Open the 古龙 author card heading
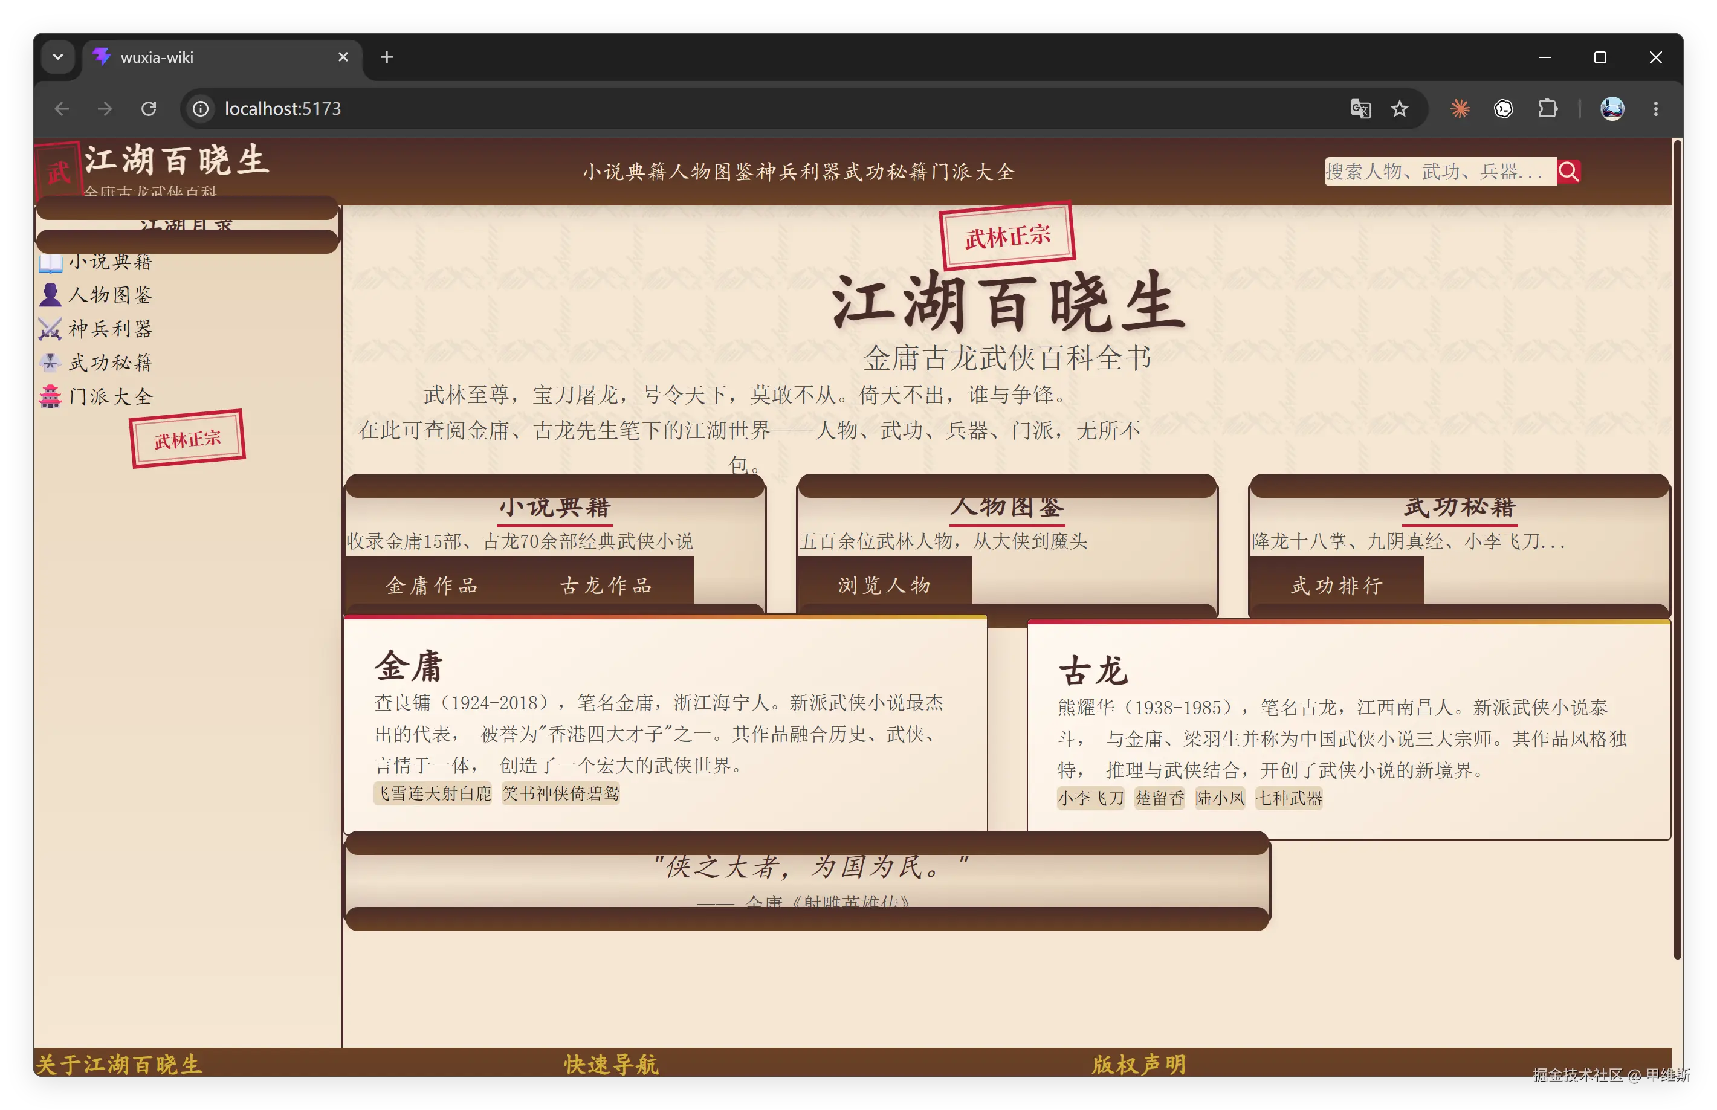 tap(1093, 670)
